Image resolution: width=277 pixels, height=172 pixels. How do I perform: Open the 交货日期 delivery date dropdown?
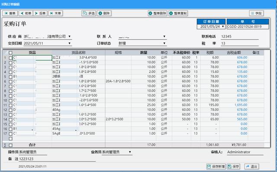click(x=69, y=43)
